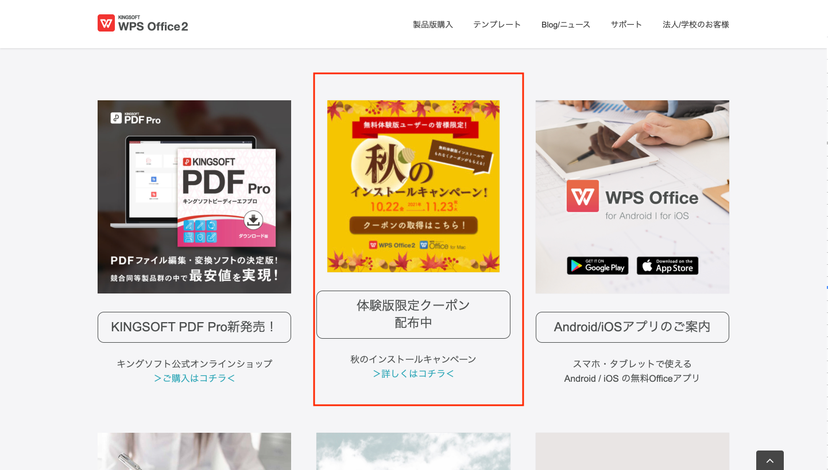The width and height of the screenshot is (828, 470).
Task: Click the Google Play badge
Action: click(x=598, y=265)
